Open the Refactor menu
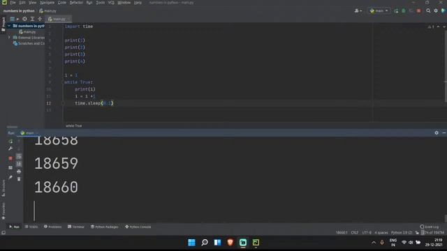 (76, 3)
